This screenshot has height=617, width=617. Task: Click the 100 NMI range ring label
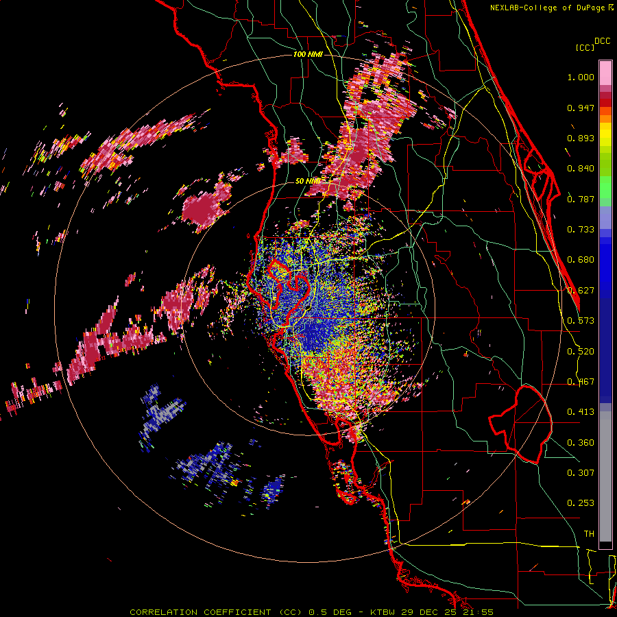coord(308,54)
